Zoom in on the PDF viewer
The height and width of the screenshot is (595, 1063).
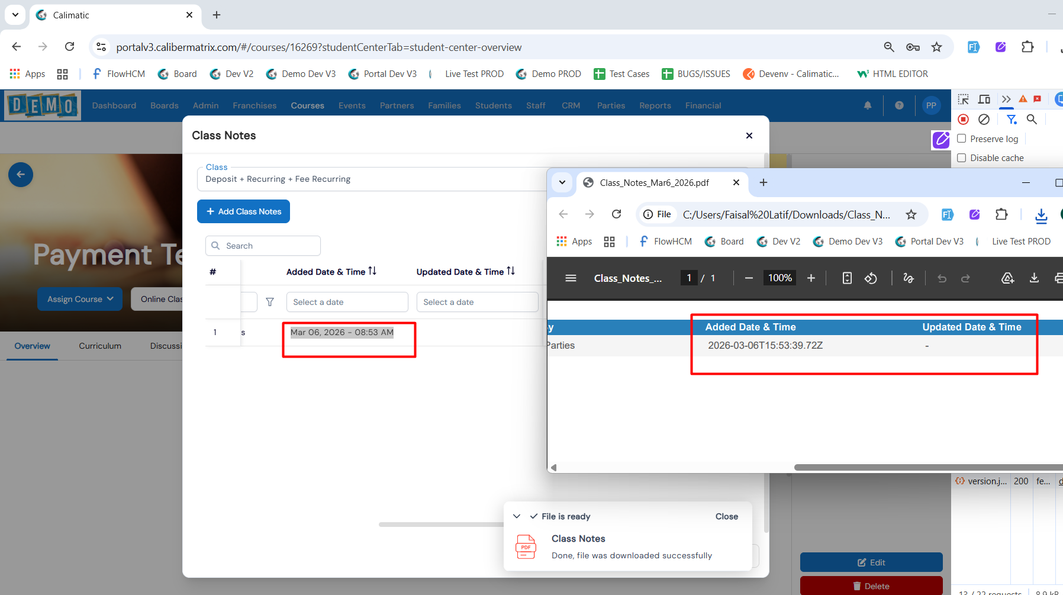pos(811,278)
